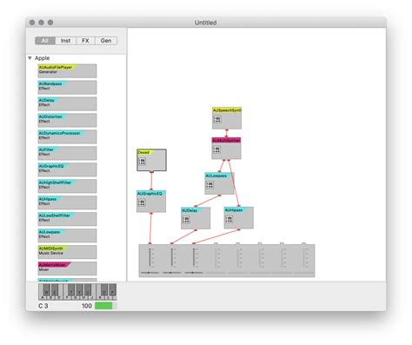Click the C 3 octave label
The image size is (412, 345).
(43, 306)
